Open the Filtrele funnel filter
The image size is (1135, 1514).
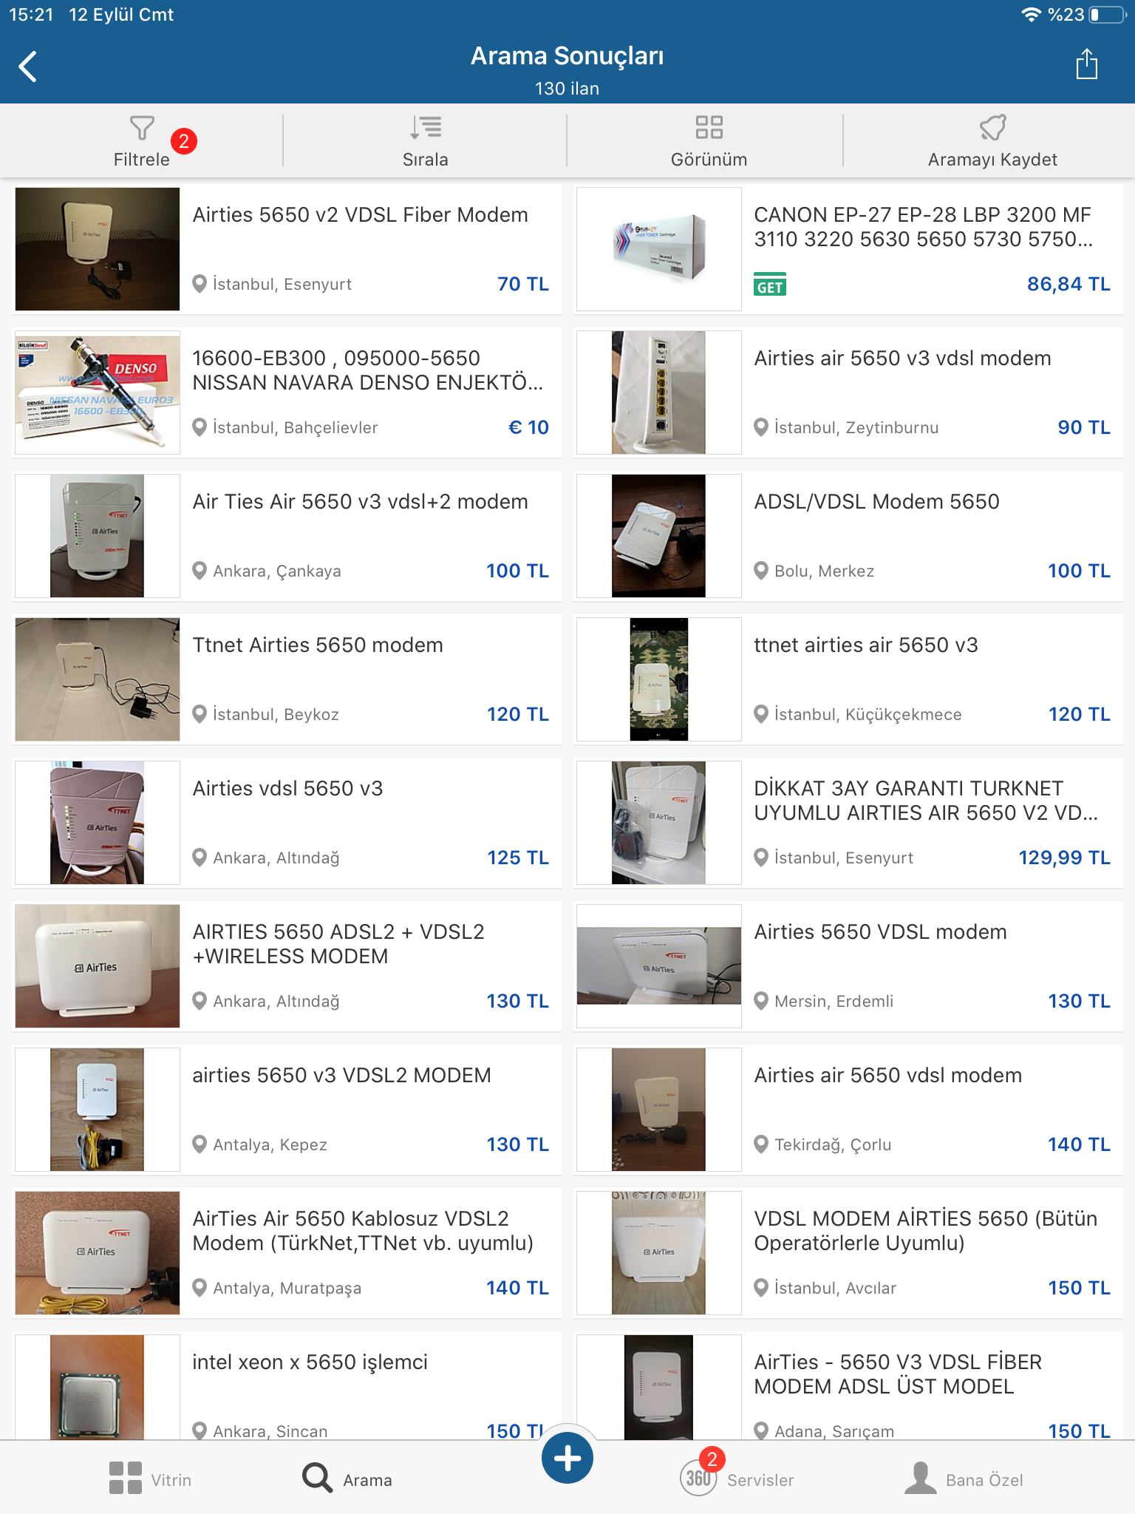coord(142,141)
